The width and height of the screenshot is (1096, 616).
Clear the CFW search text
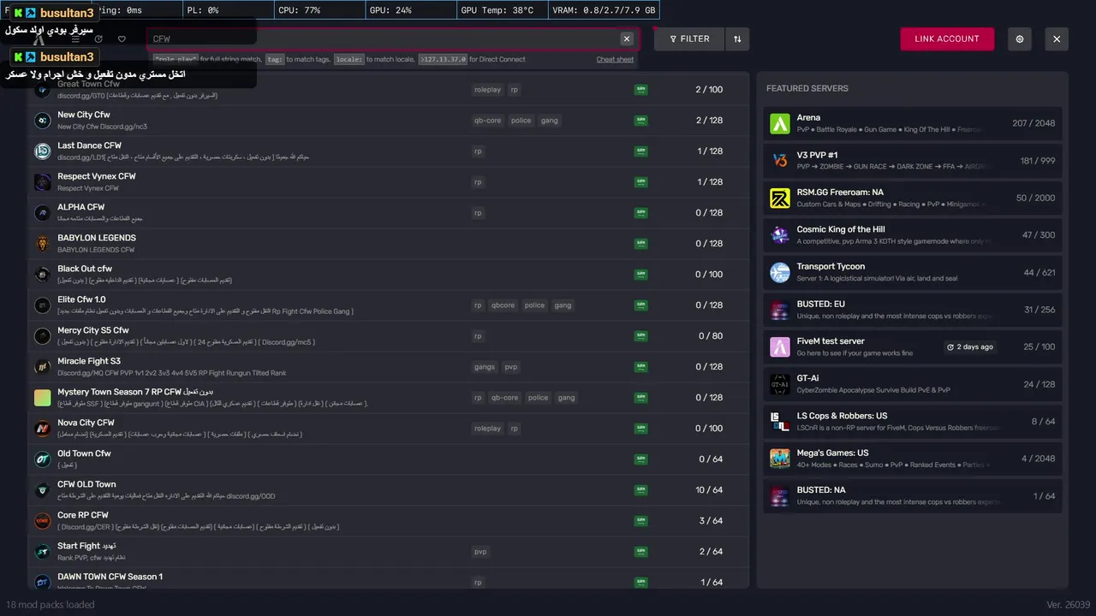[627, 38]
